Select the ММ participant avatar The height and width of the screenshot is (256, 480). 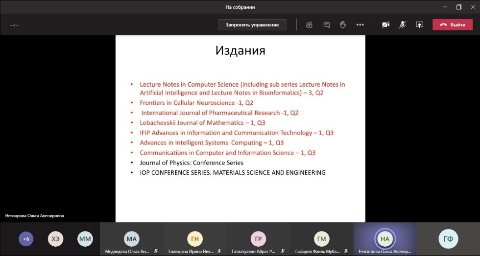[x=85, y=239]
